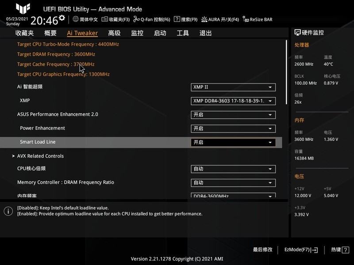Screen dimensions: 354x265
Task: Click the 硬件监控 panel title
Action: pos(313,32)
